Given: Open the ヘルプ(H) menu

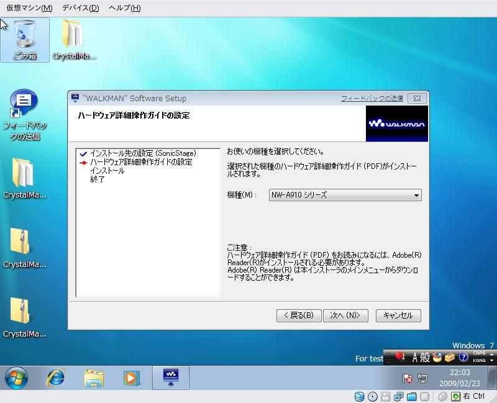Looking at the screenshot, I should point(125,8).
